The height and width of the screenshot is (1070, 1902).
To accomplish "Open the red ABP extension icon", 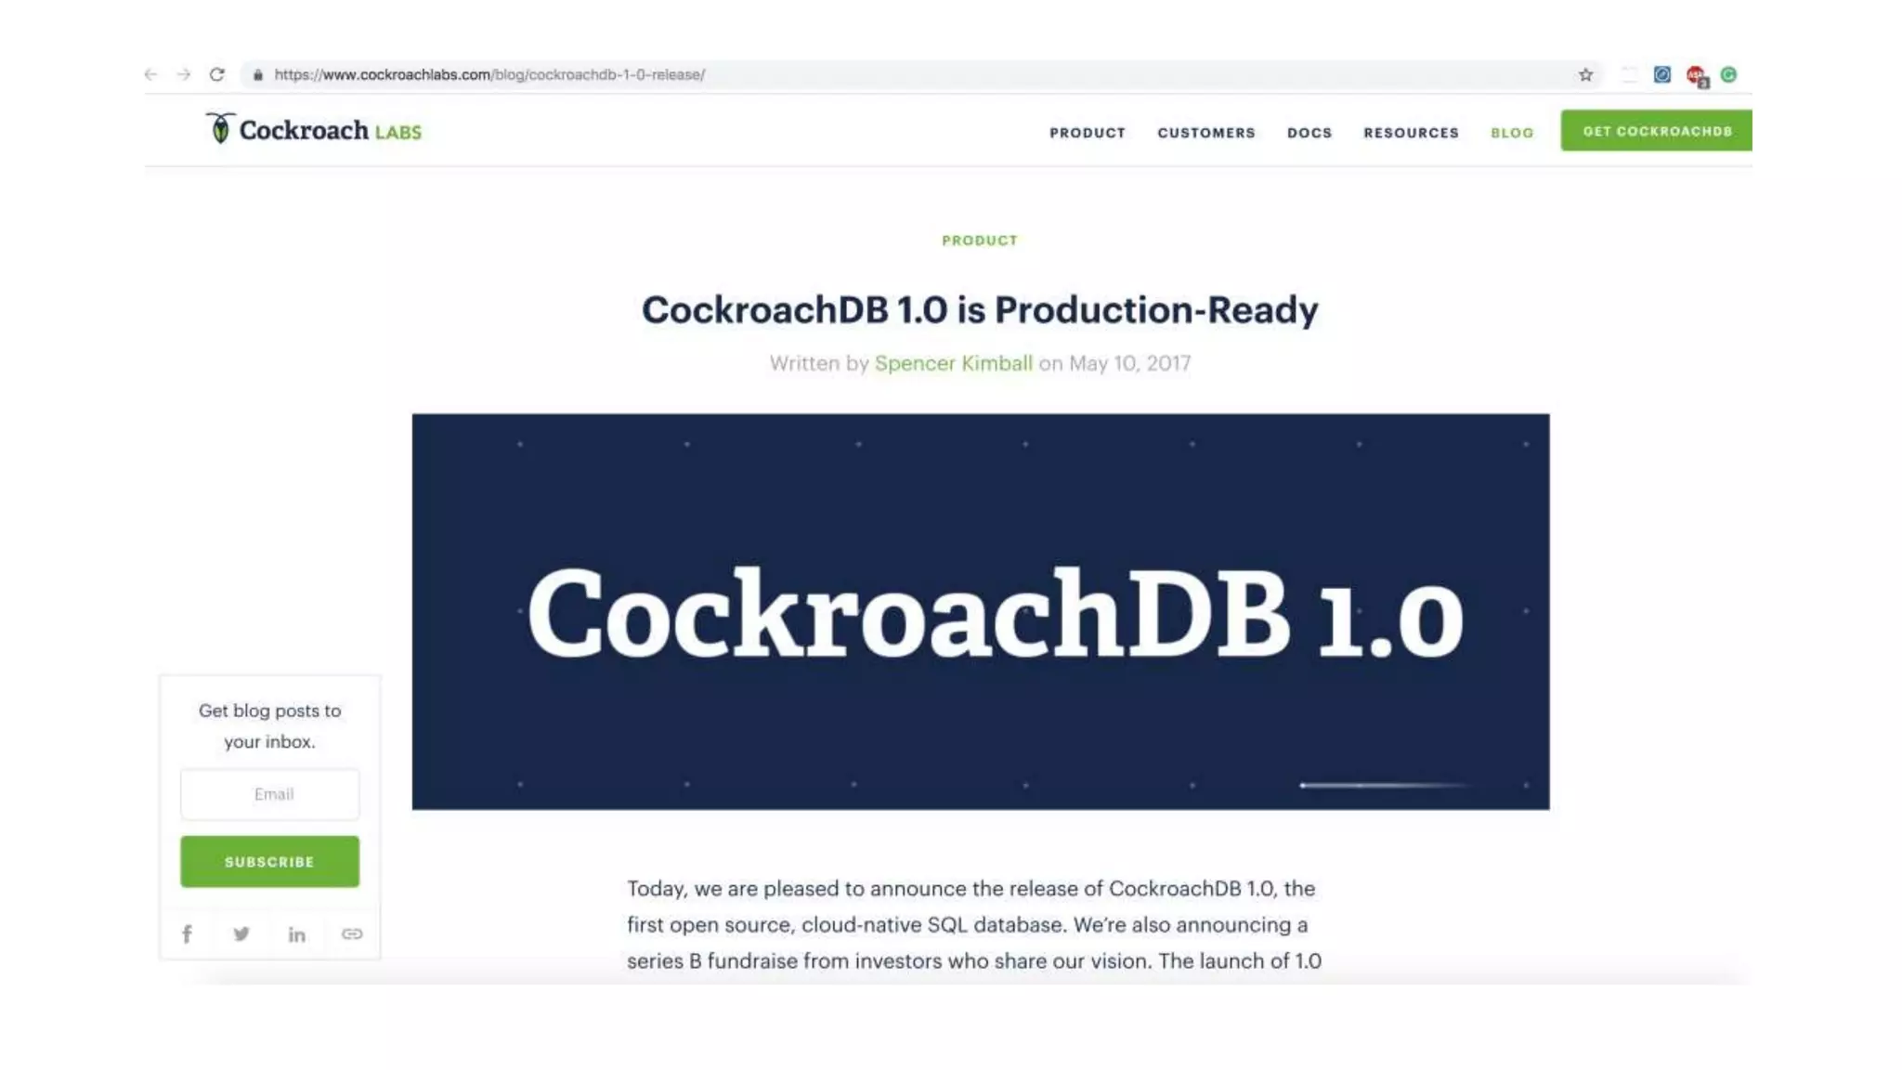I will [1697, 76].
